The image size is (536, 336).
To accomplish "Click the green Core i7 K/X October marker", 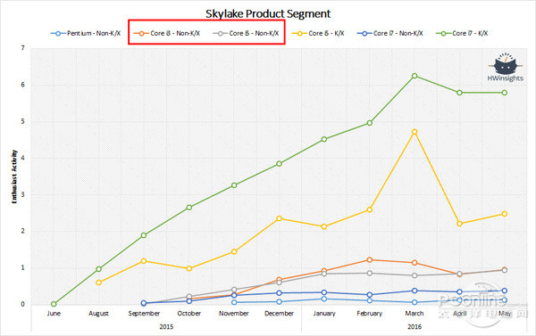I will click(x=189, y=208).
